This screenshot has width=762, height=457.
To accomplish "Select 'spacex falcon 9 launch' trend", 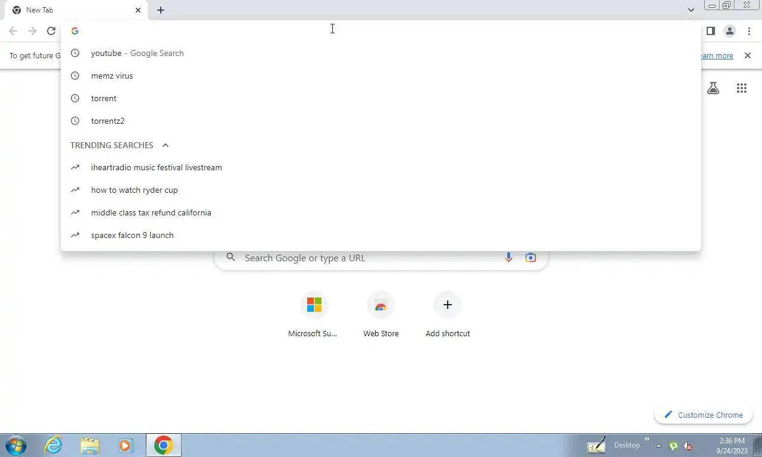I will click(x=381, y=235).
